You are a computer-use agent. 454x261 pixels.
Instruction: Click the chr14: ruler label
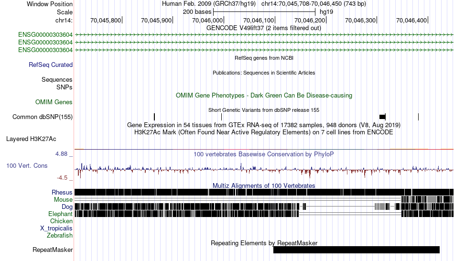64,20
